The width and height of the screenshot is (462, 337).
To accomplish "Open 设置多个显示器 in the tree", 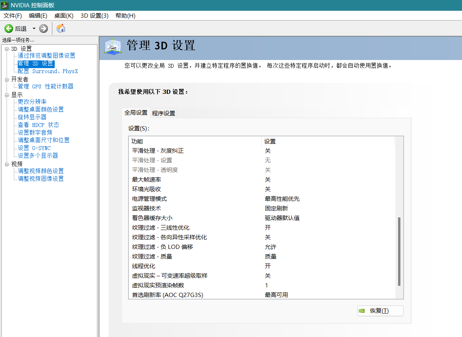I will click(38, 156).
